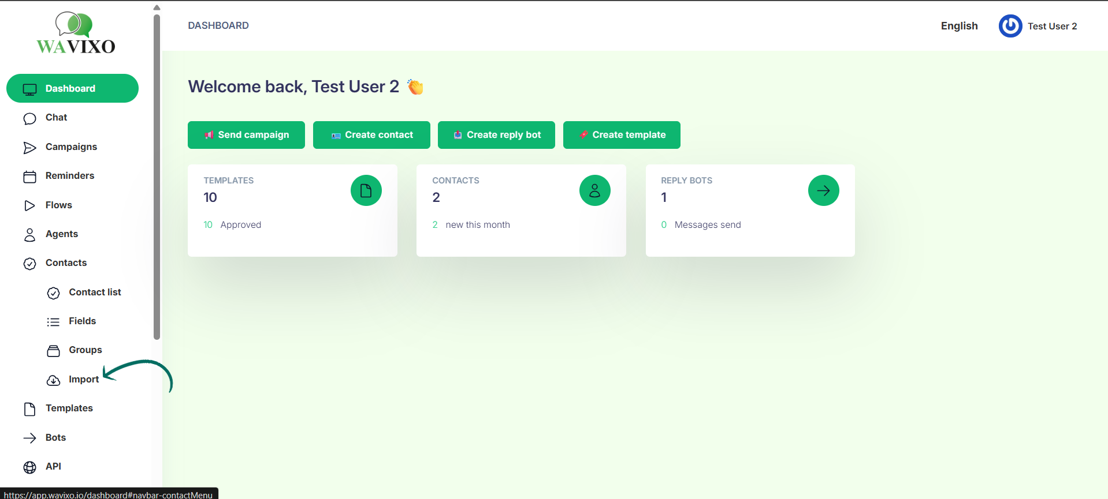Viewport: 1108px width, 499px height.
Task: Click the sidebar vertical scrollbar
Action: (157, 173)
